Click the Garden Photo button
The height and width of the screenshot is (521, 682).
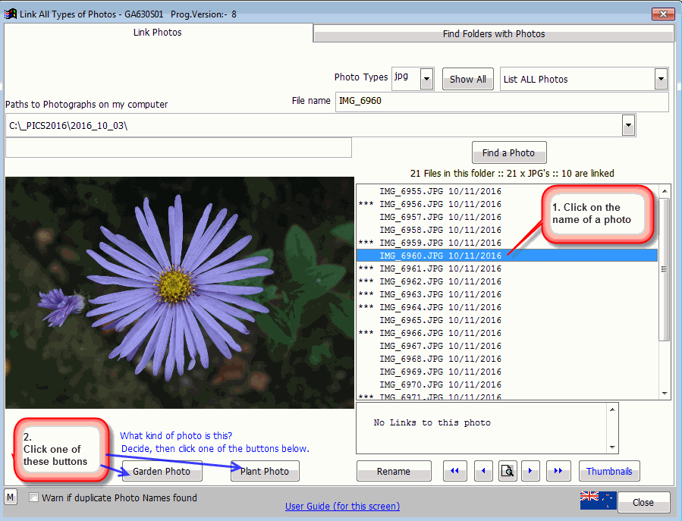coord(162,472)
